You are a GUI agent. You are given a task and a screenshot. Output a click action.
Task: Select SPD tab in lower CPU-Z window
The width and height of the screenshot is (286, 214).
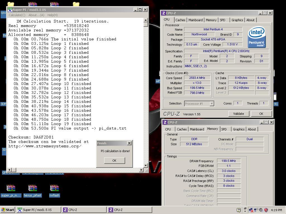tap(224, 129)
